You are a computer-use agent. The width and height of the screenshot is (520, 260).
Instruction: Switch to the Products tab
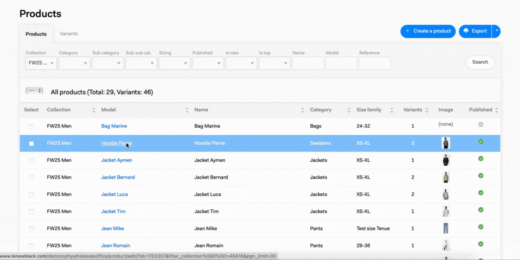[36, 34]
